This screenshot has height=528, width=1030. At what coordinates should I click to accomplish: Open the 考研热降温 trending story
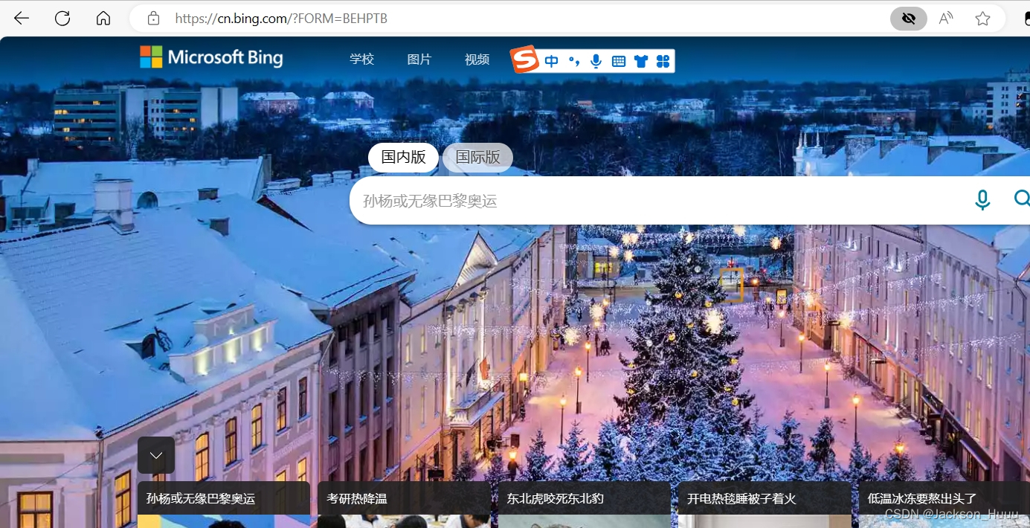pyautogui.click(x=355, y=498)
